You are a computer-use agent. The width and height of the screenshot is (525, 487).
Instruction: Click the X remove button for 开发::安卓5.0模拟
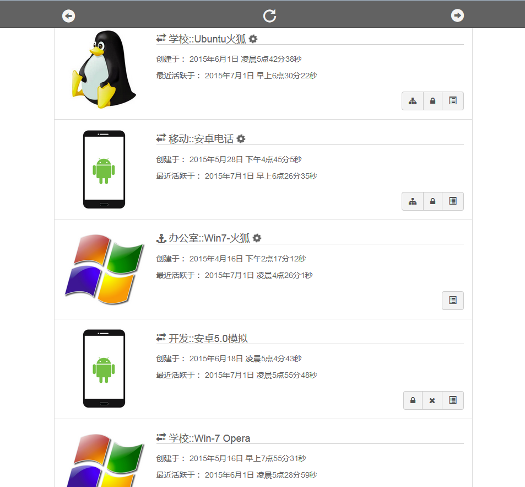click(432, 400)
